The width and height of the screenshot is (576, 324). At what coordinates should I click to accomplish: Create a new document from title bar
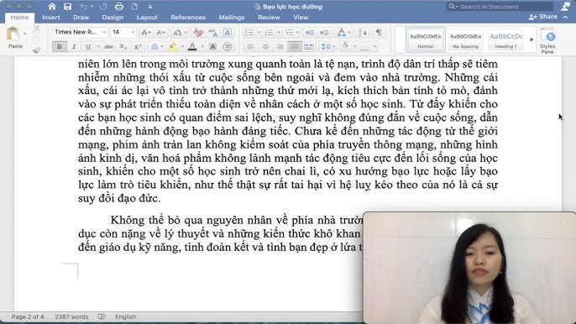134,7
